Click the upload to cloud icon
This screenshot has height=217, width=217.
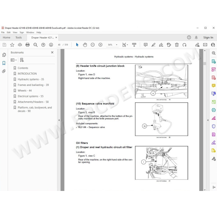tap(20, 45)
